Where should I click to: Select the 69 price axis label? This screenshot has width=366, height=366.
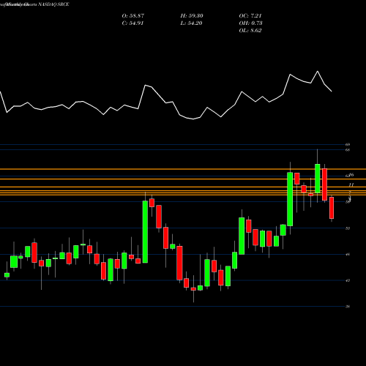coord(348,145)
